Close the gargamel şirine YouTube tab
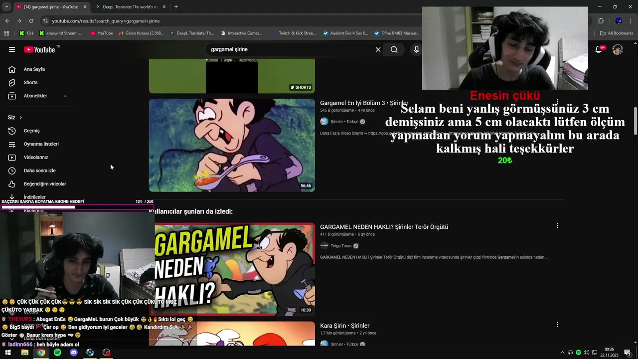The height and width of the screenshot is (359, 638). [85, 7]
